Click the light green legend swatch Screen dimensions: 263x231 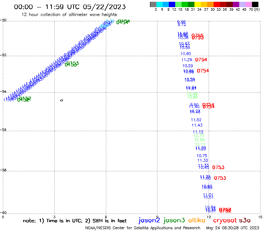point(178,4)
